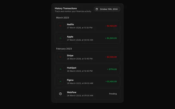Click the History Transactions title
The width and height of the screenshot is (175, 109).
point(66,8)
